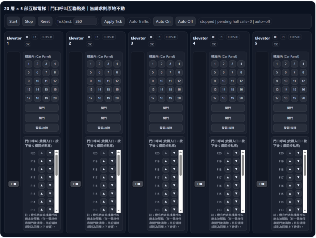This screenshot has height=238, width=316.
Task: Select floor 12 in Elevator 2 car panel
Action: point(117,81)
